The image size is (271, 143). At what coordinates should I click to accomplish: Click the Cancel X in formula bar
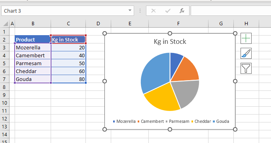153,11
